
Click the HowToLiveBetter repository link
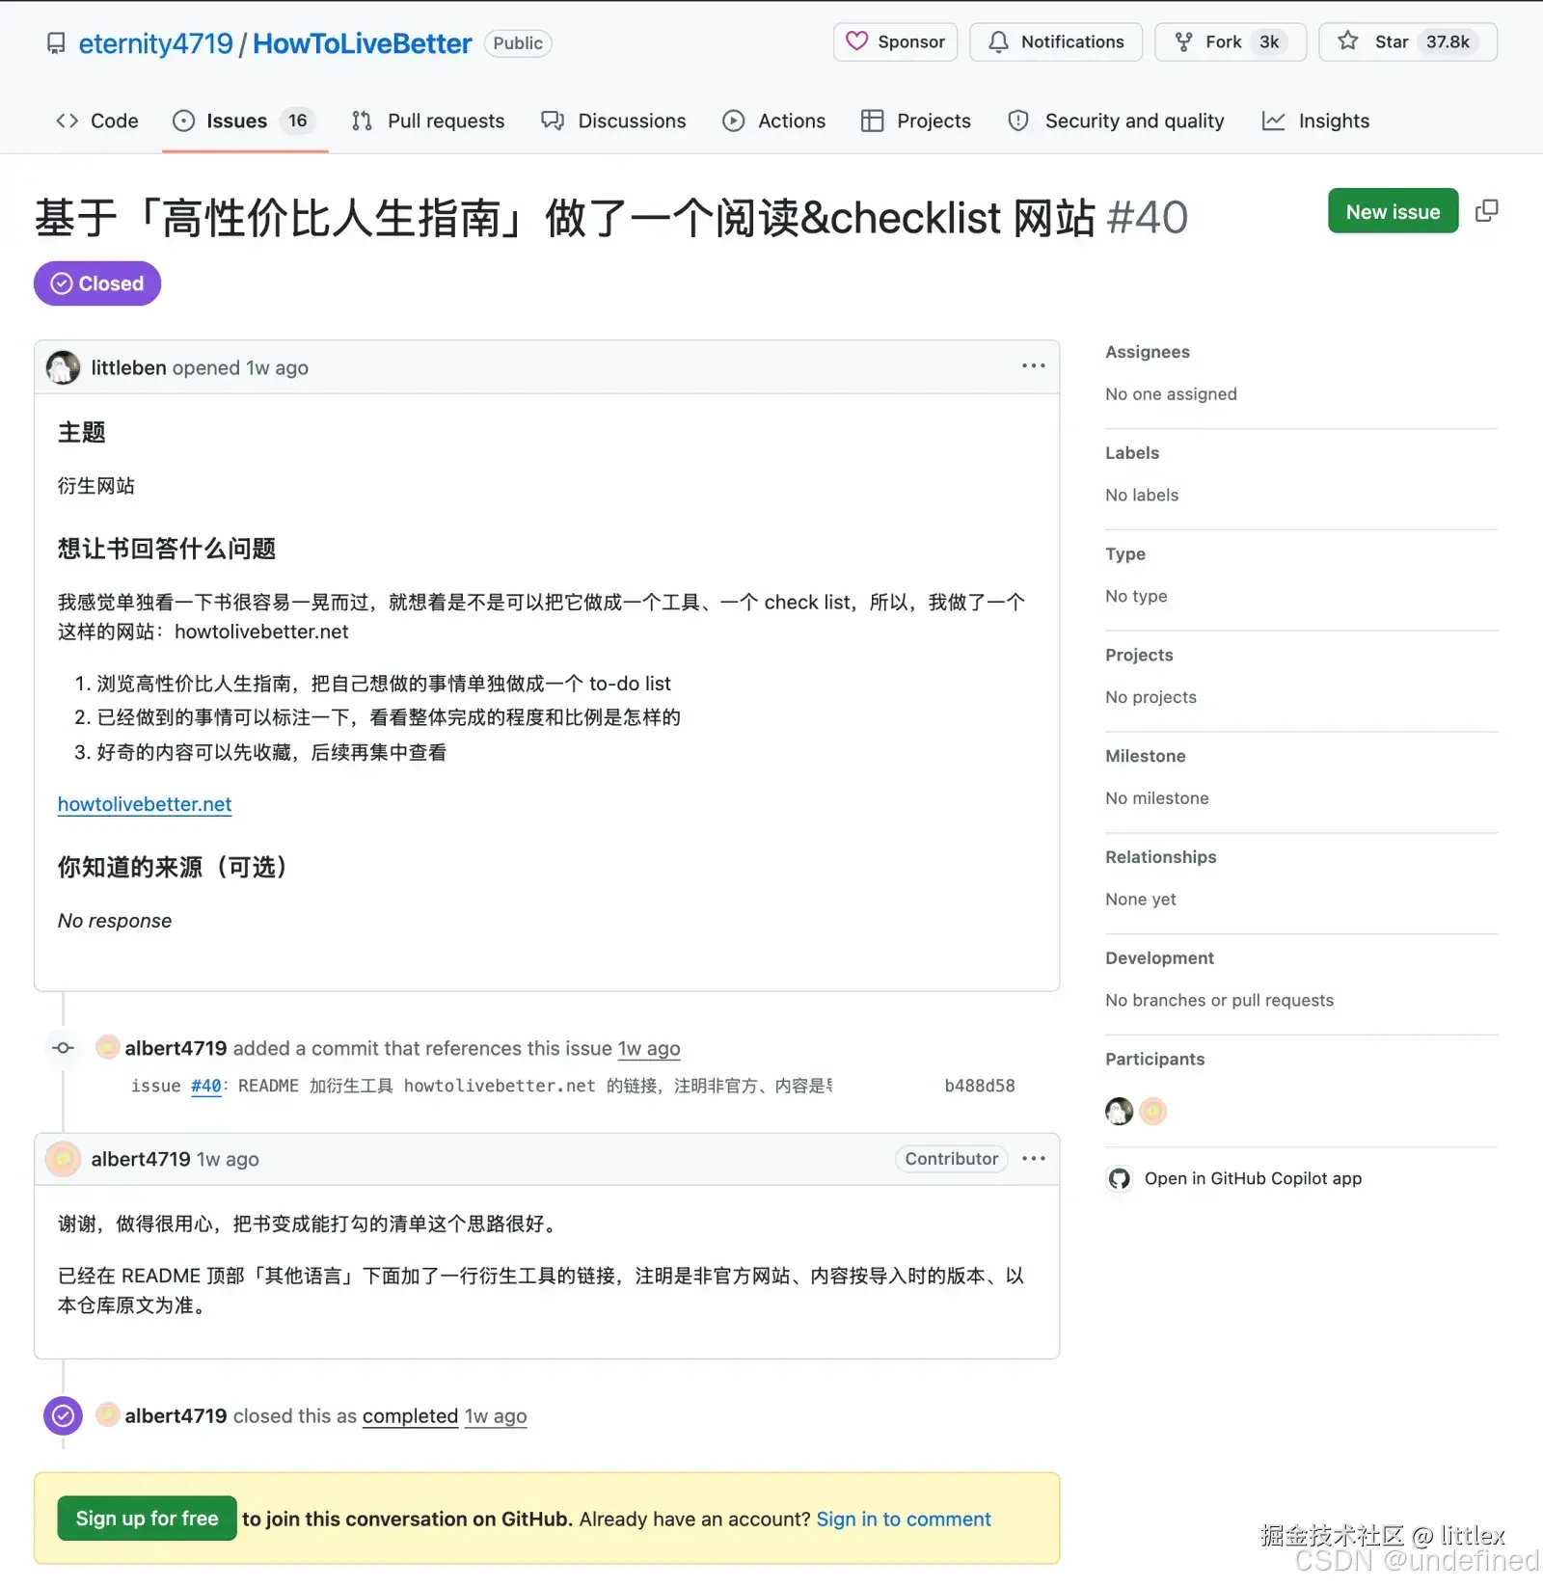[363, 43]
